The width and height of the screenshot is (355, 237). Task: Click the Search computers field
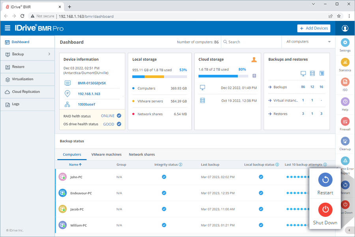[x=251, y=42]
